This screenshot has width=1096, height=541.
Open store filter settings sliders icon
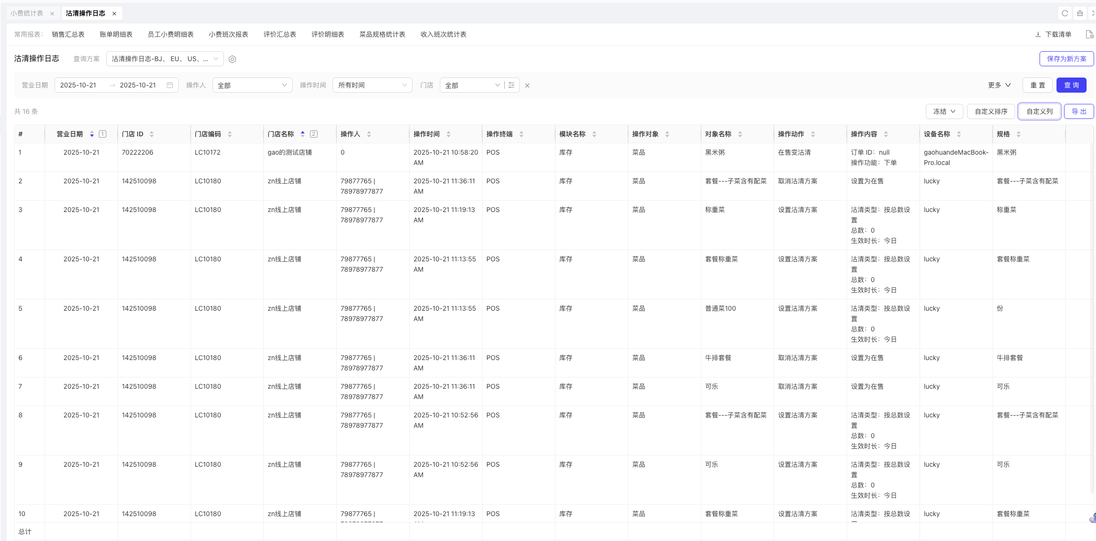[x=511, y=85]
